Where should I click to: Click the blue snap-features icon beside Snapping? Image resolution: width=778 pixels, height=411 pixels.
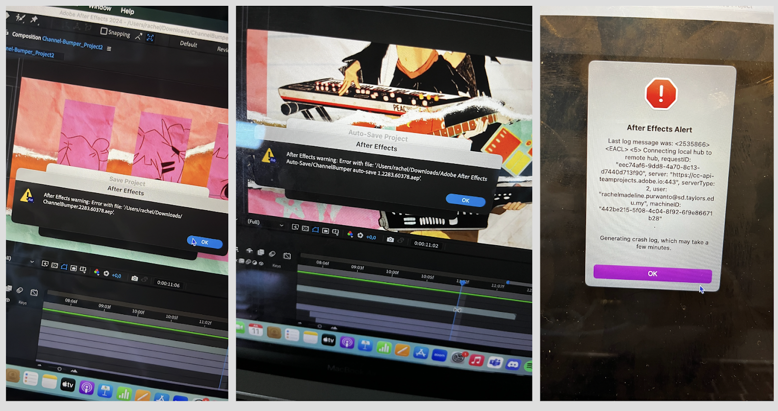(x=150, y=37)
